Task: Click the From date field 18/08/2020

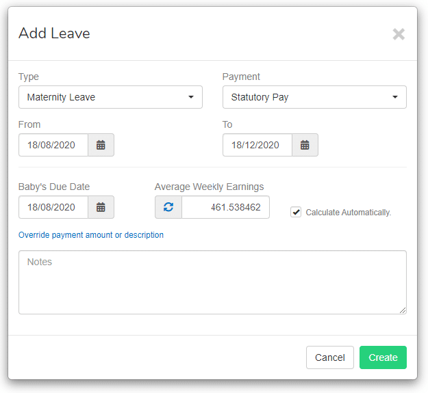Action: click(53, 145)
